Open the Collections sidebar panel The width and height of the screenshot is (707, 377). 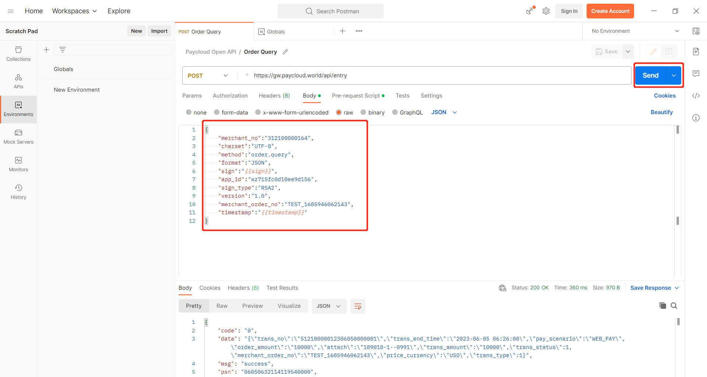tap(18, 54)
